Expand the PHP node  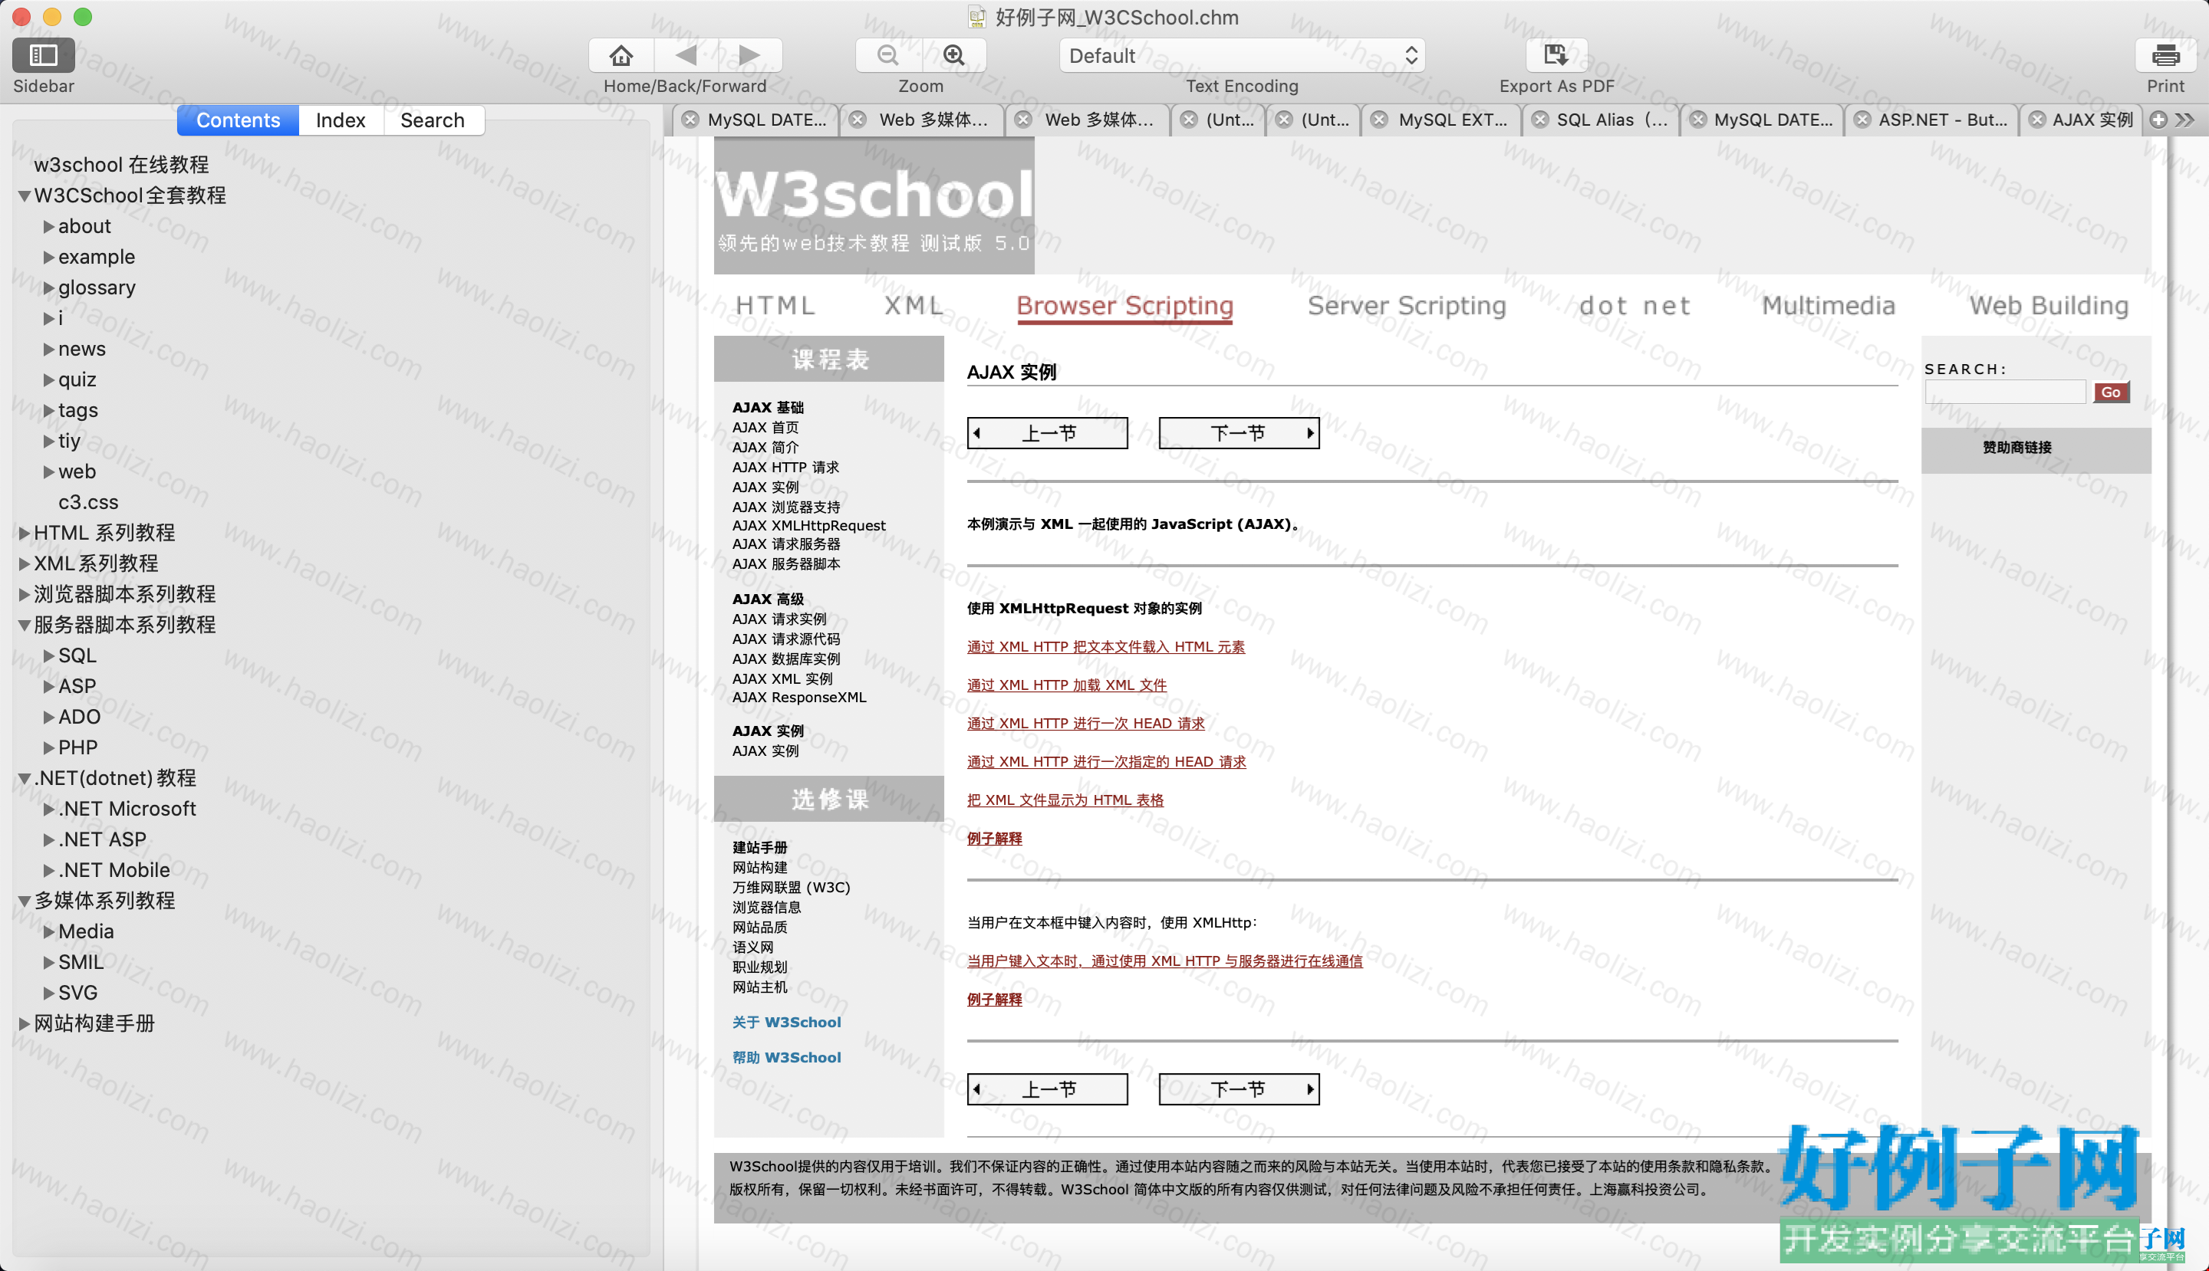click(49, 748)
